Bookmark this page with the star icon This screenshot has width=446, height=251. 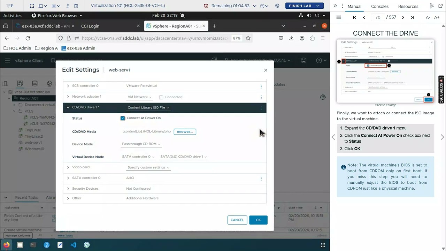tap(248, 38)
